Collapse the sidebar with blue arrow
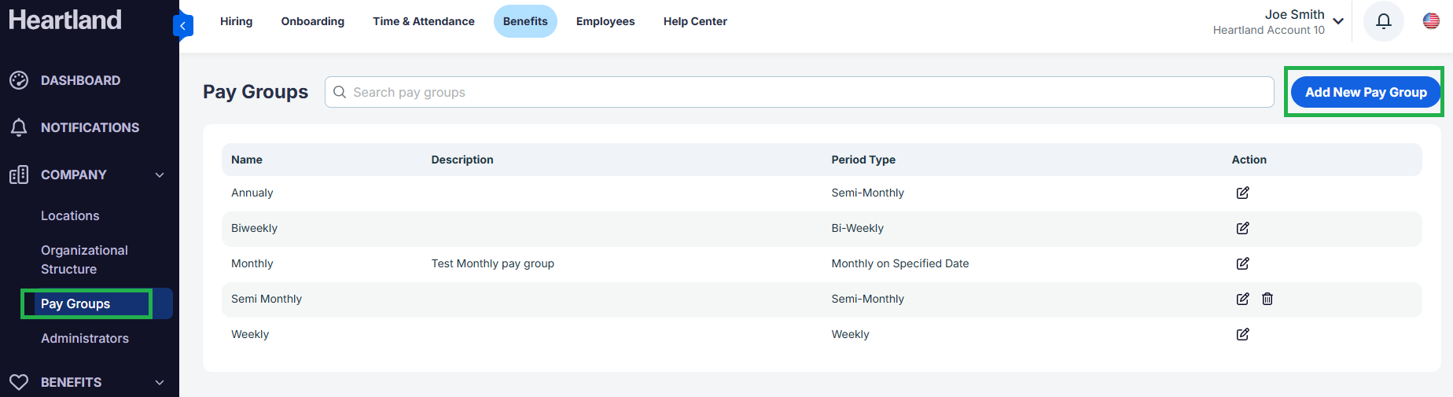 (x=183, y=26)
